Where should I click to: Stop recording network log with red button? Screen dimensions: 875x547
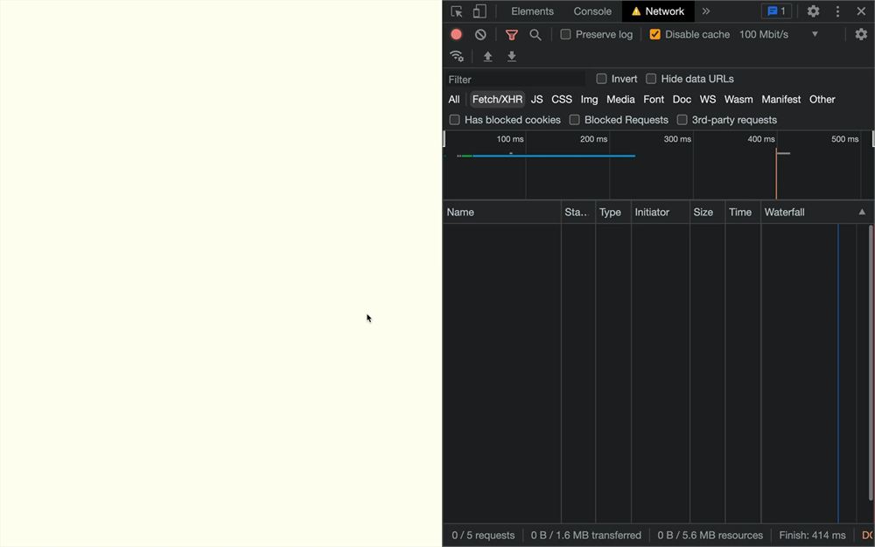pyautogui.click(x=457, y=35)
